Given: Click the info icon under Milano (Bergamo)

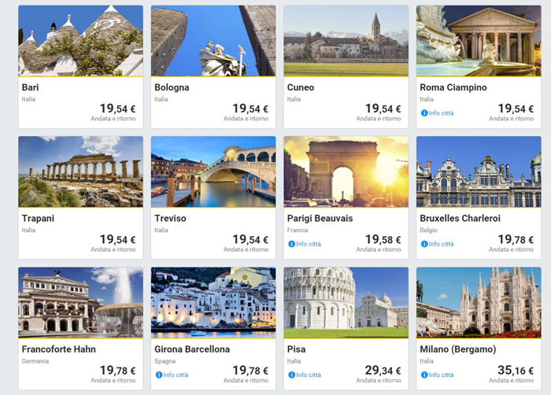Looking at the screenshot, I should coord(424,375).
